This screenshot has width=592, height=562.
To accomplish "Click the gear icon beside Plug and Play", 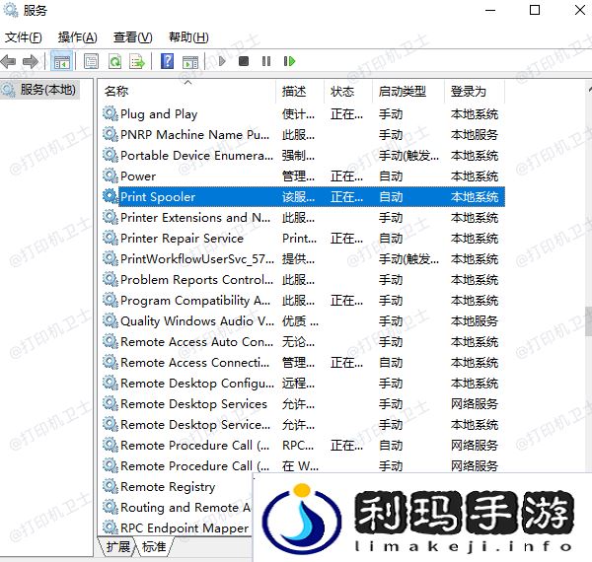I will (111, 113).
